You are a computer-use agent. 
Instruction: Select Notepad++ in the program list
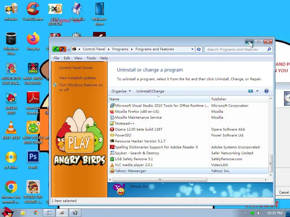[x=188, y=123]
